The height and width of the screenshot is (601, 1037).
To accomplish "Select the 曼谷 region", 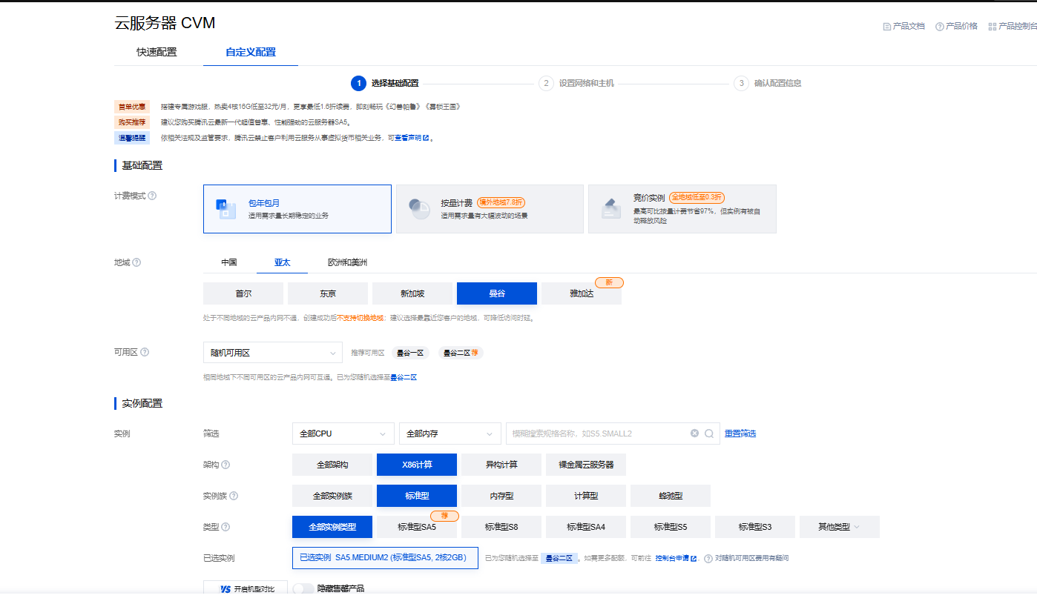I will point(497,293).
